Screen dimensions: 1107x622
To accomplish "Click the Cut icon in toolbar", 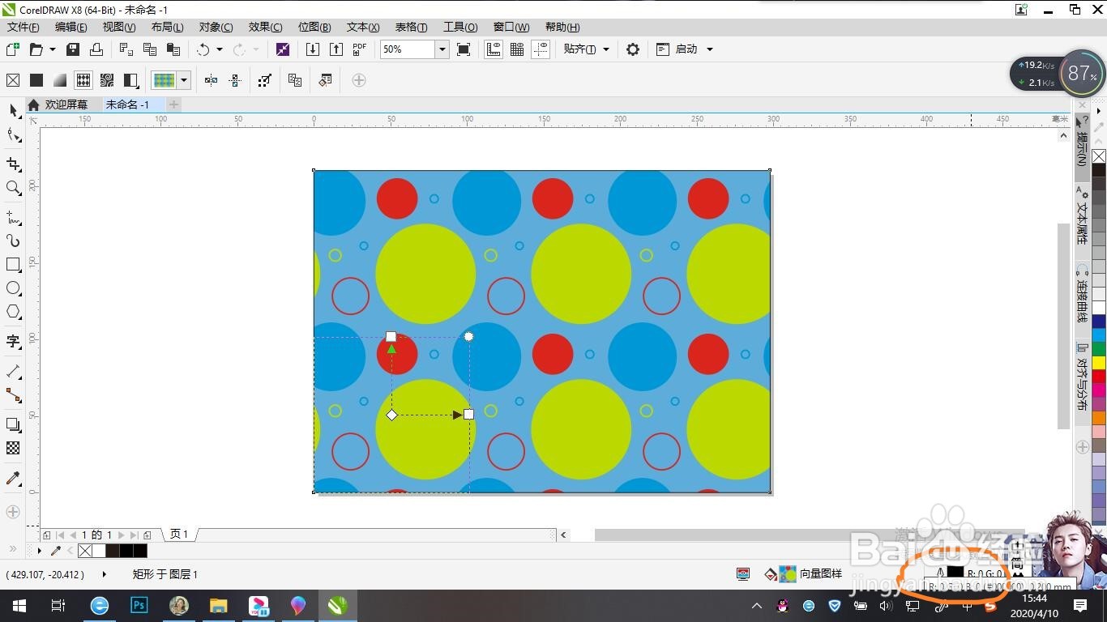I will tap(126, 49).
